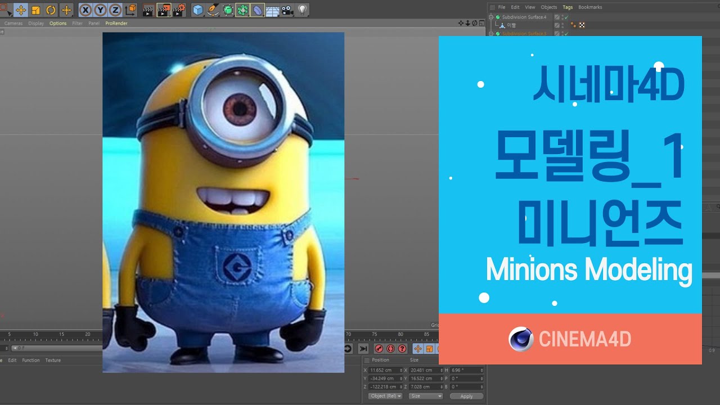The image size is (720, 405).
Task: Open Object Manager Edit menu
Action: (515, 7)
